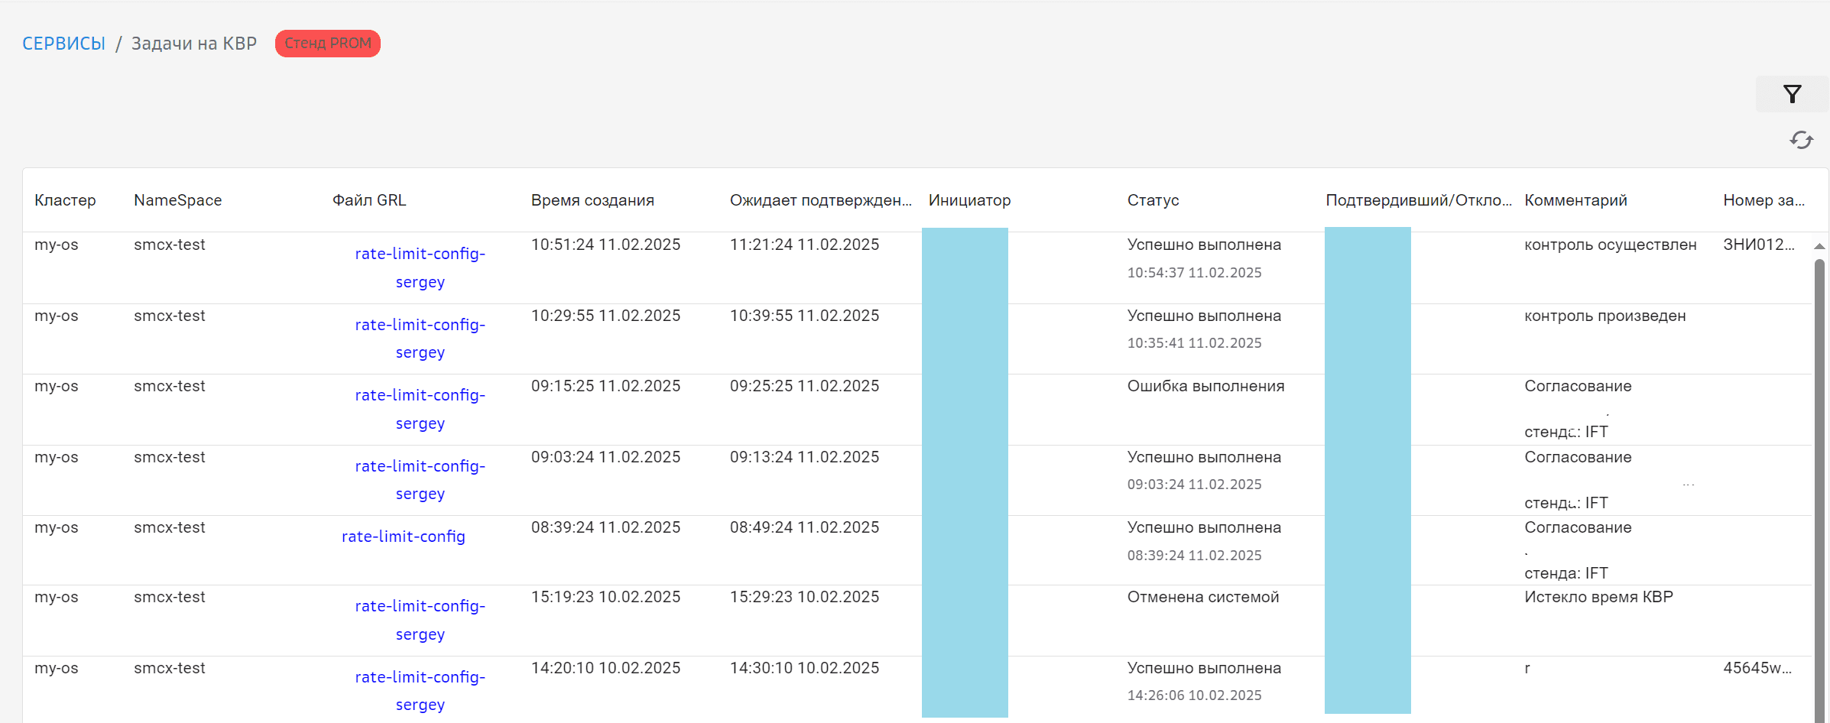Select the ЗНИ012... request number cell
The width and height of the screenshot is (1830, 723).
click(x=1758, y=245)
